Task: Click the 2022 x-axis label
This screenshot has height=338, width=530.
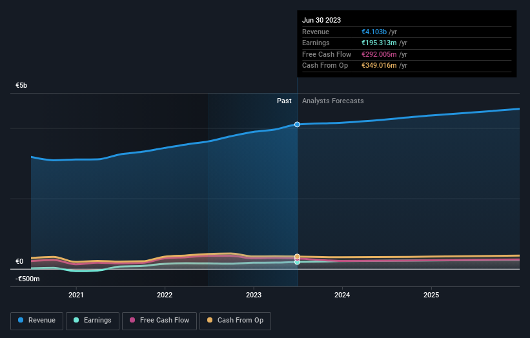Action: (165, 295)
